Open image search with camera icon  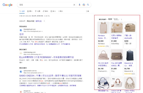84,5
